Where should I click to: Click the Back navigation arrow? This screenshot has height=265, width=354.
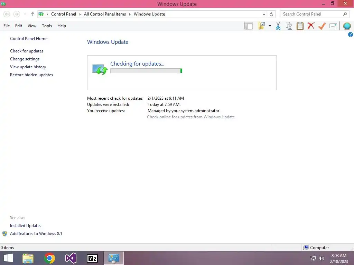(7, 14)
